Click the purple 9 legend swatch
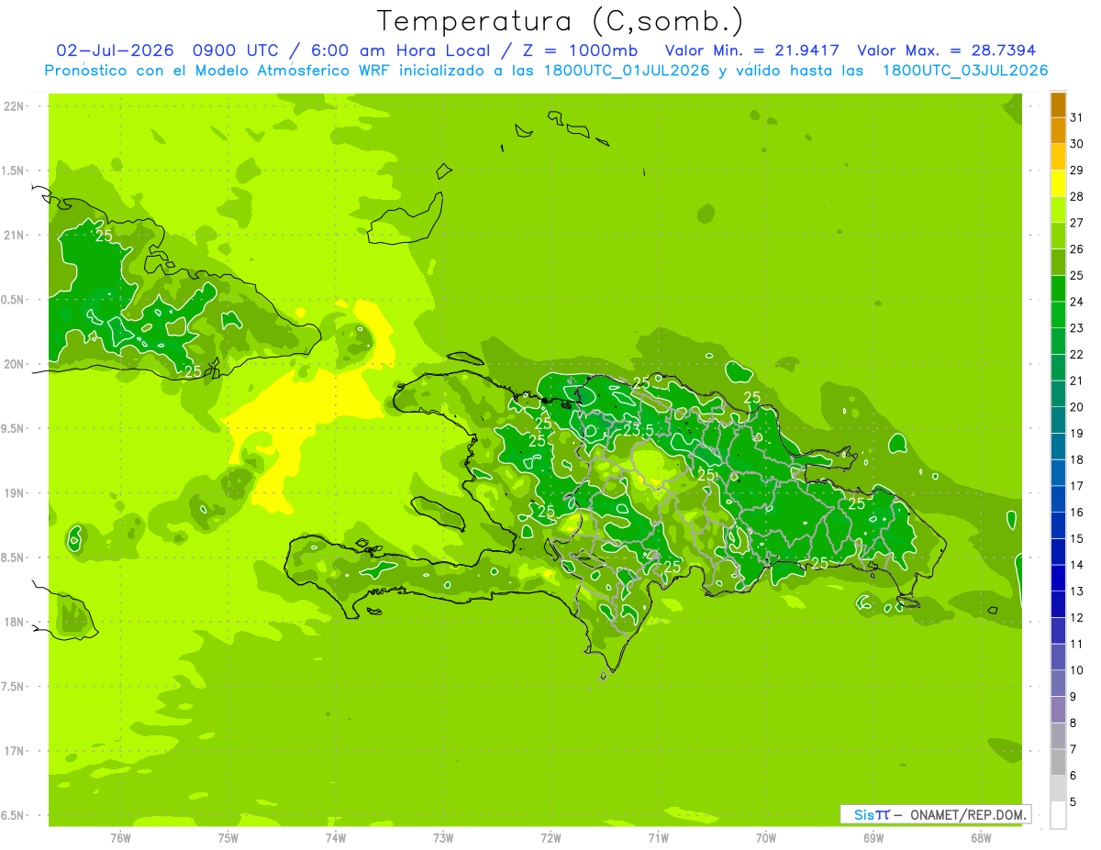This screenshot has height=850, width=1101. [x=1058, y=684]
